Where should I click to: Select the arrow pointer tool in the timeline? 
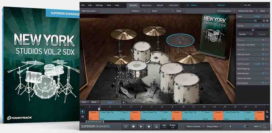tap(82, 112)
